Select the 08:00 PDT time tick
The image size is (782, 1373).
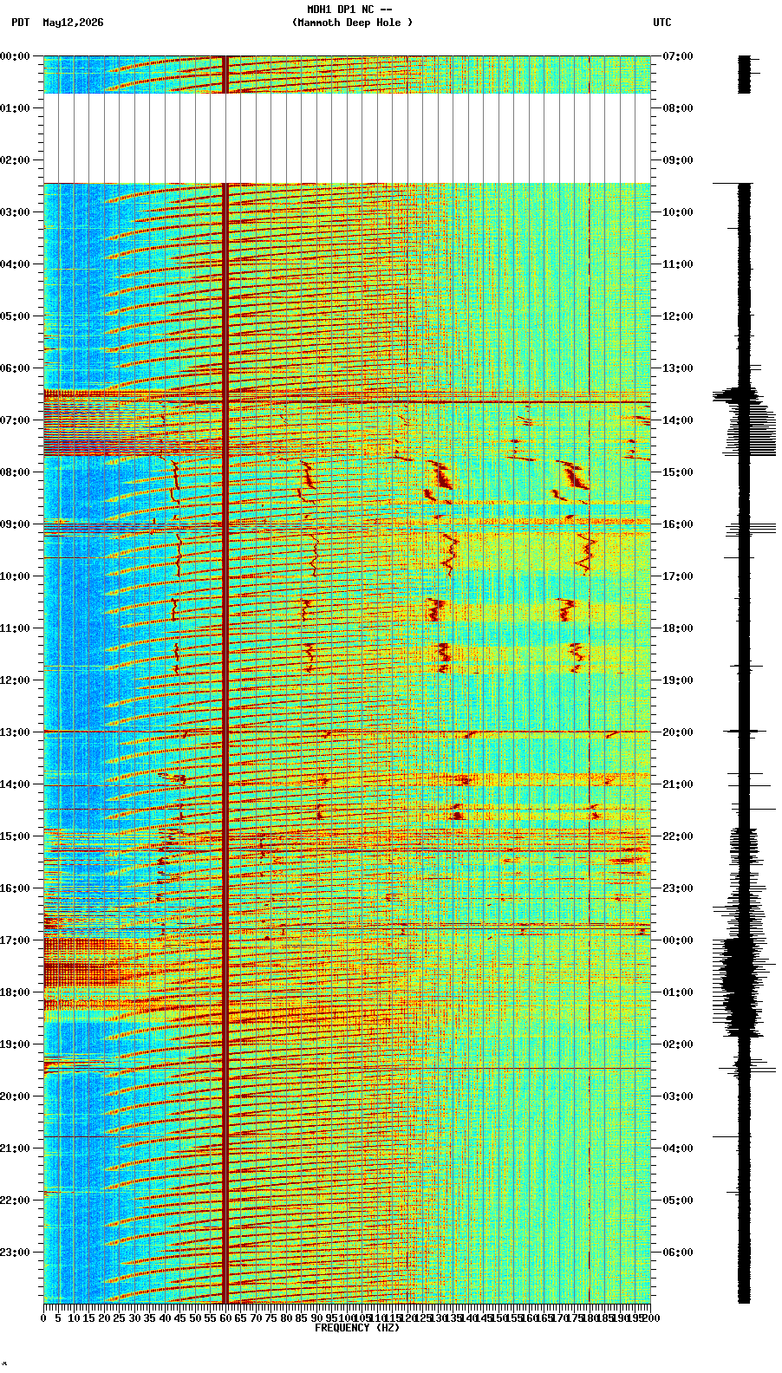pos(15,472)
